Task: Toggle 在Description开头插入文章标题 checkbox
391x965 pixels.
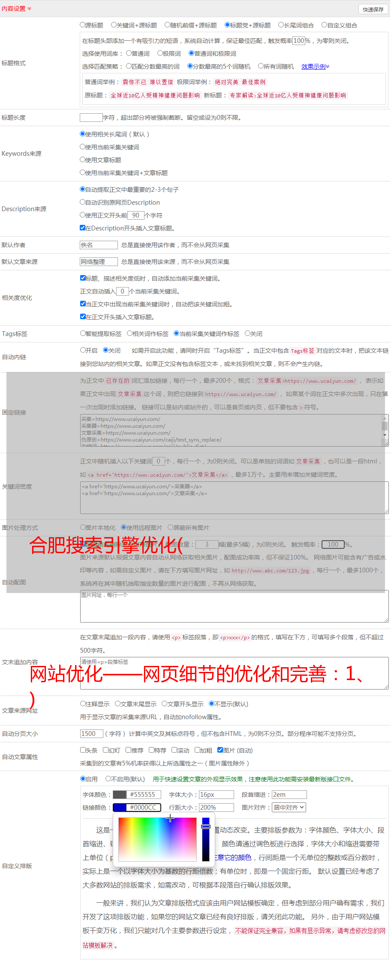Action: click(x=83, y=228)
